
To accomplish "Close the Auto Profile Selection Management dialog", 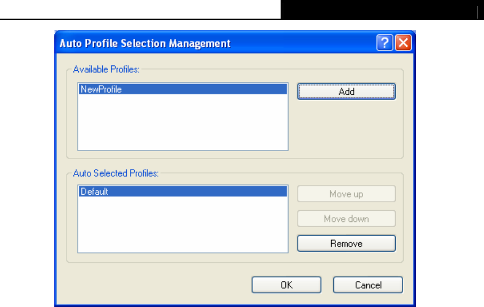I will click(403, 43).
